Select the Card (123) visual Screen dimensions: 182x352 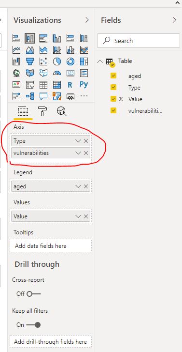point(70,73)
